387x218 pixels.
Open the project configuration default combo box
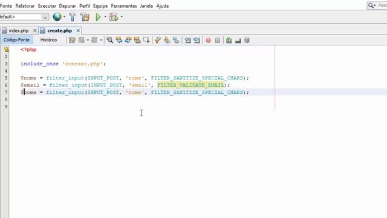pyautogui.click(x=24, y=17)
